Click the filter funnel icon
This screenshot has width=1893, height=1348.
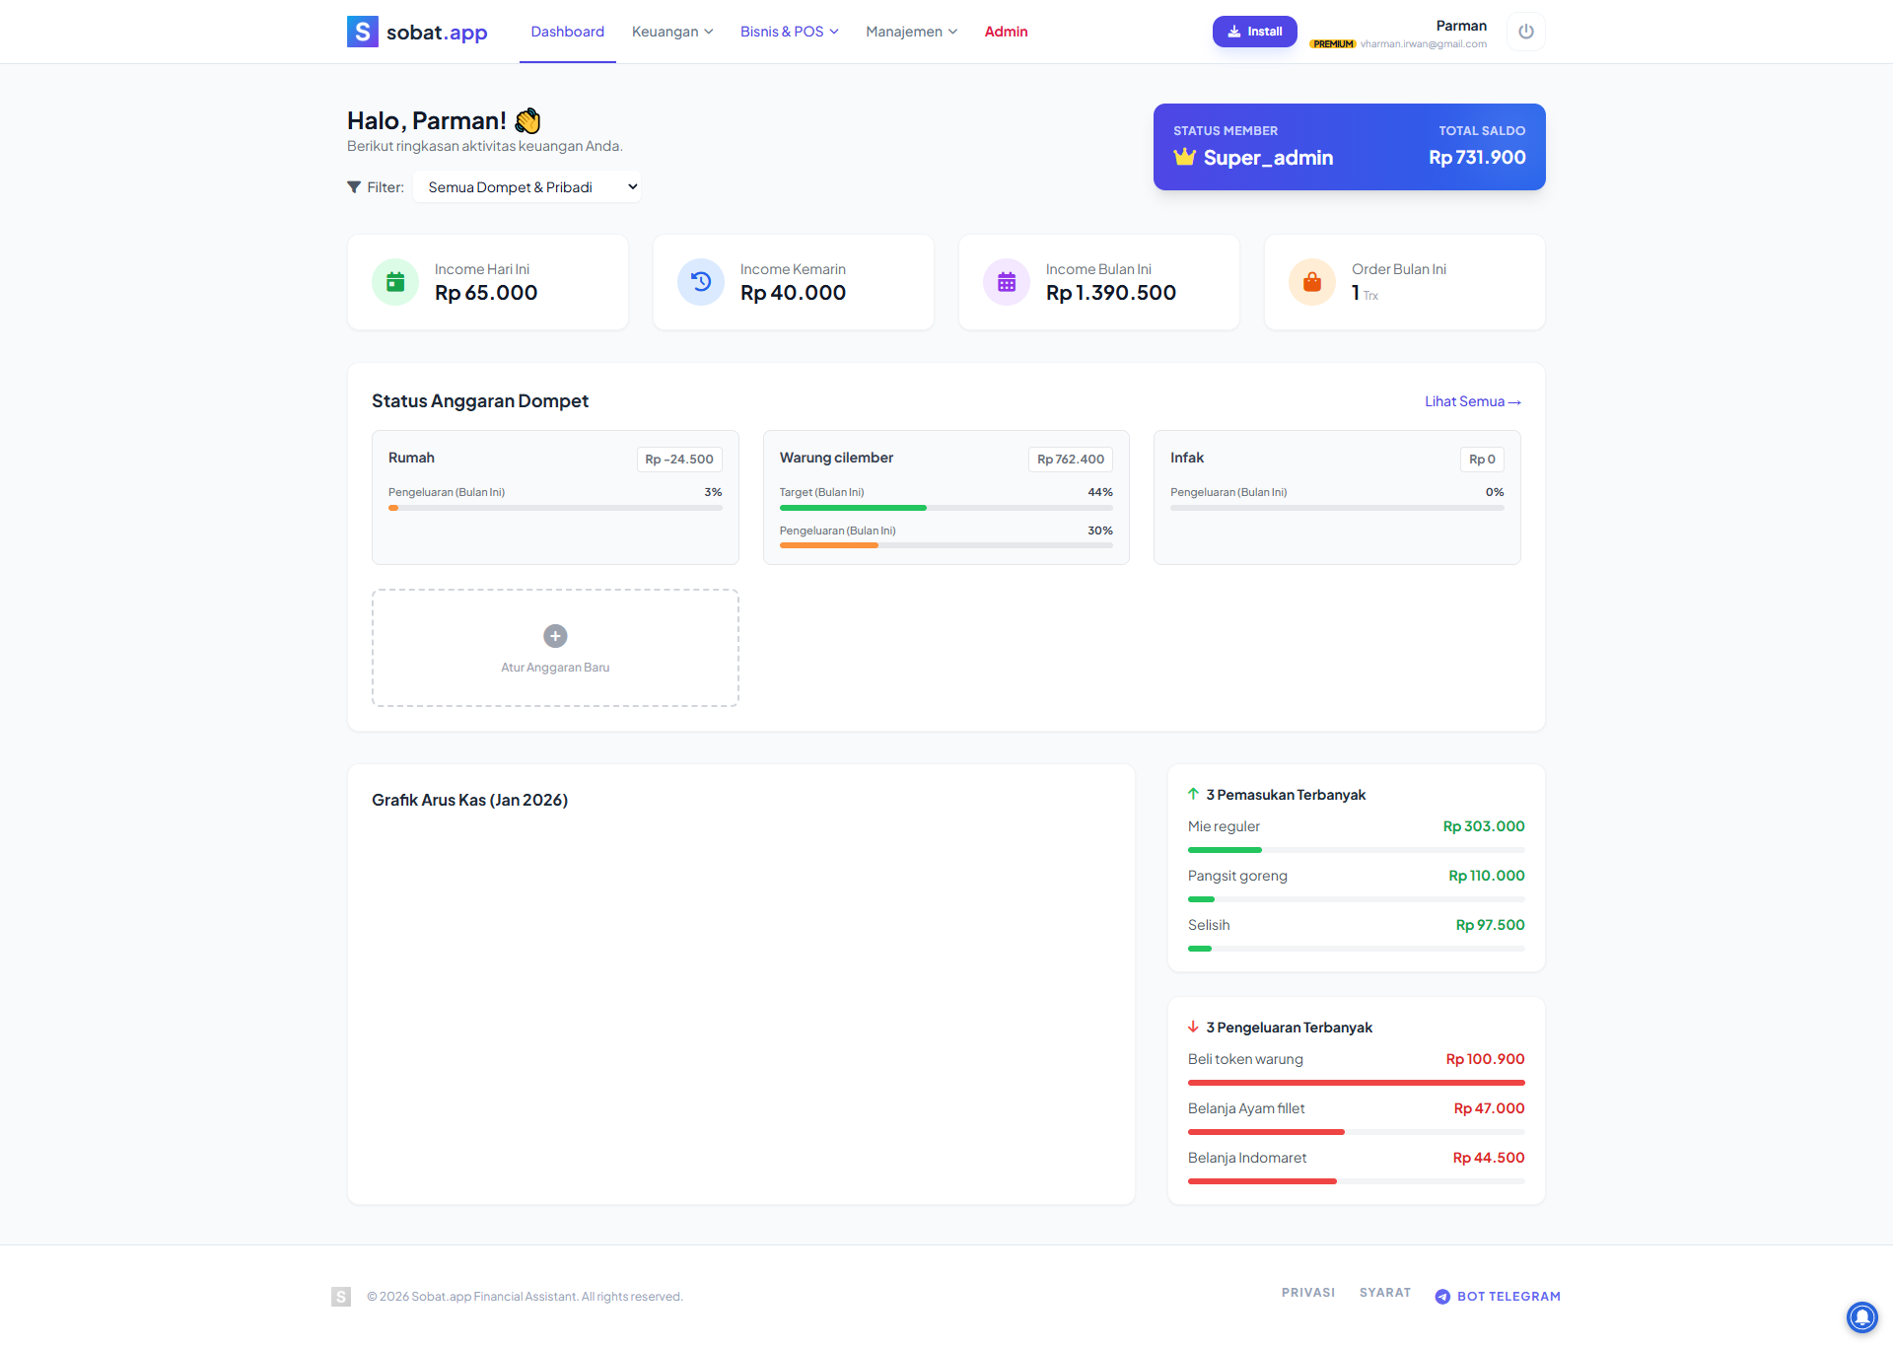click(x=354, y=186)
